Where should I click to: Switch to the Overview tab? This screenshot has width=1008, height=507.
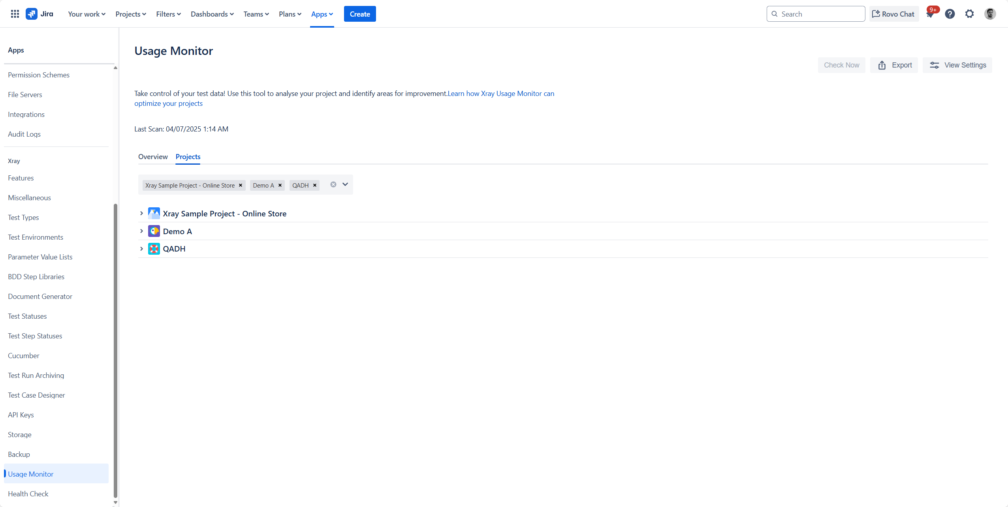153,157
